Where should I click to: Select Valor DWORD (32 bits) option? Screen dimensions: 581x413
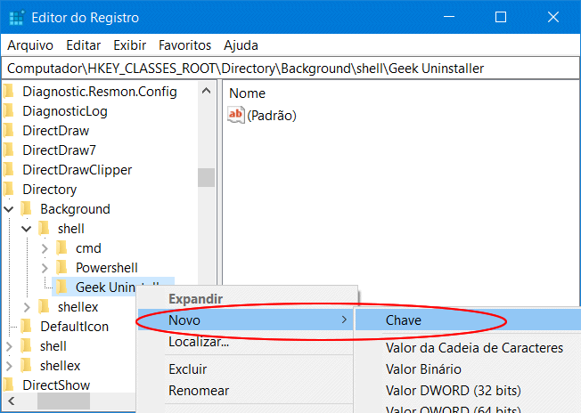click(x=453, y=390)
